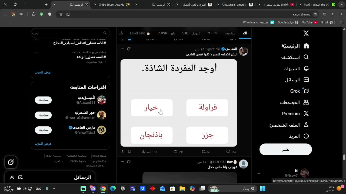
Task: Open the أوجد المفردة الشاذة tweet image
Action: [179, 103]
